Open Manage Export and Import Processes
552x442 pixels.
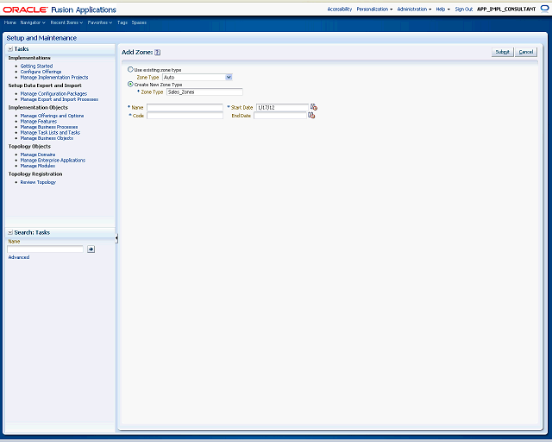click(60, 99)
